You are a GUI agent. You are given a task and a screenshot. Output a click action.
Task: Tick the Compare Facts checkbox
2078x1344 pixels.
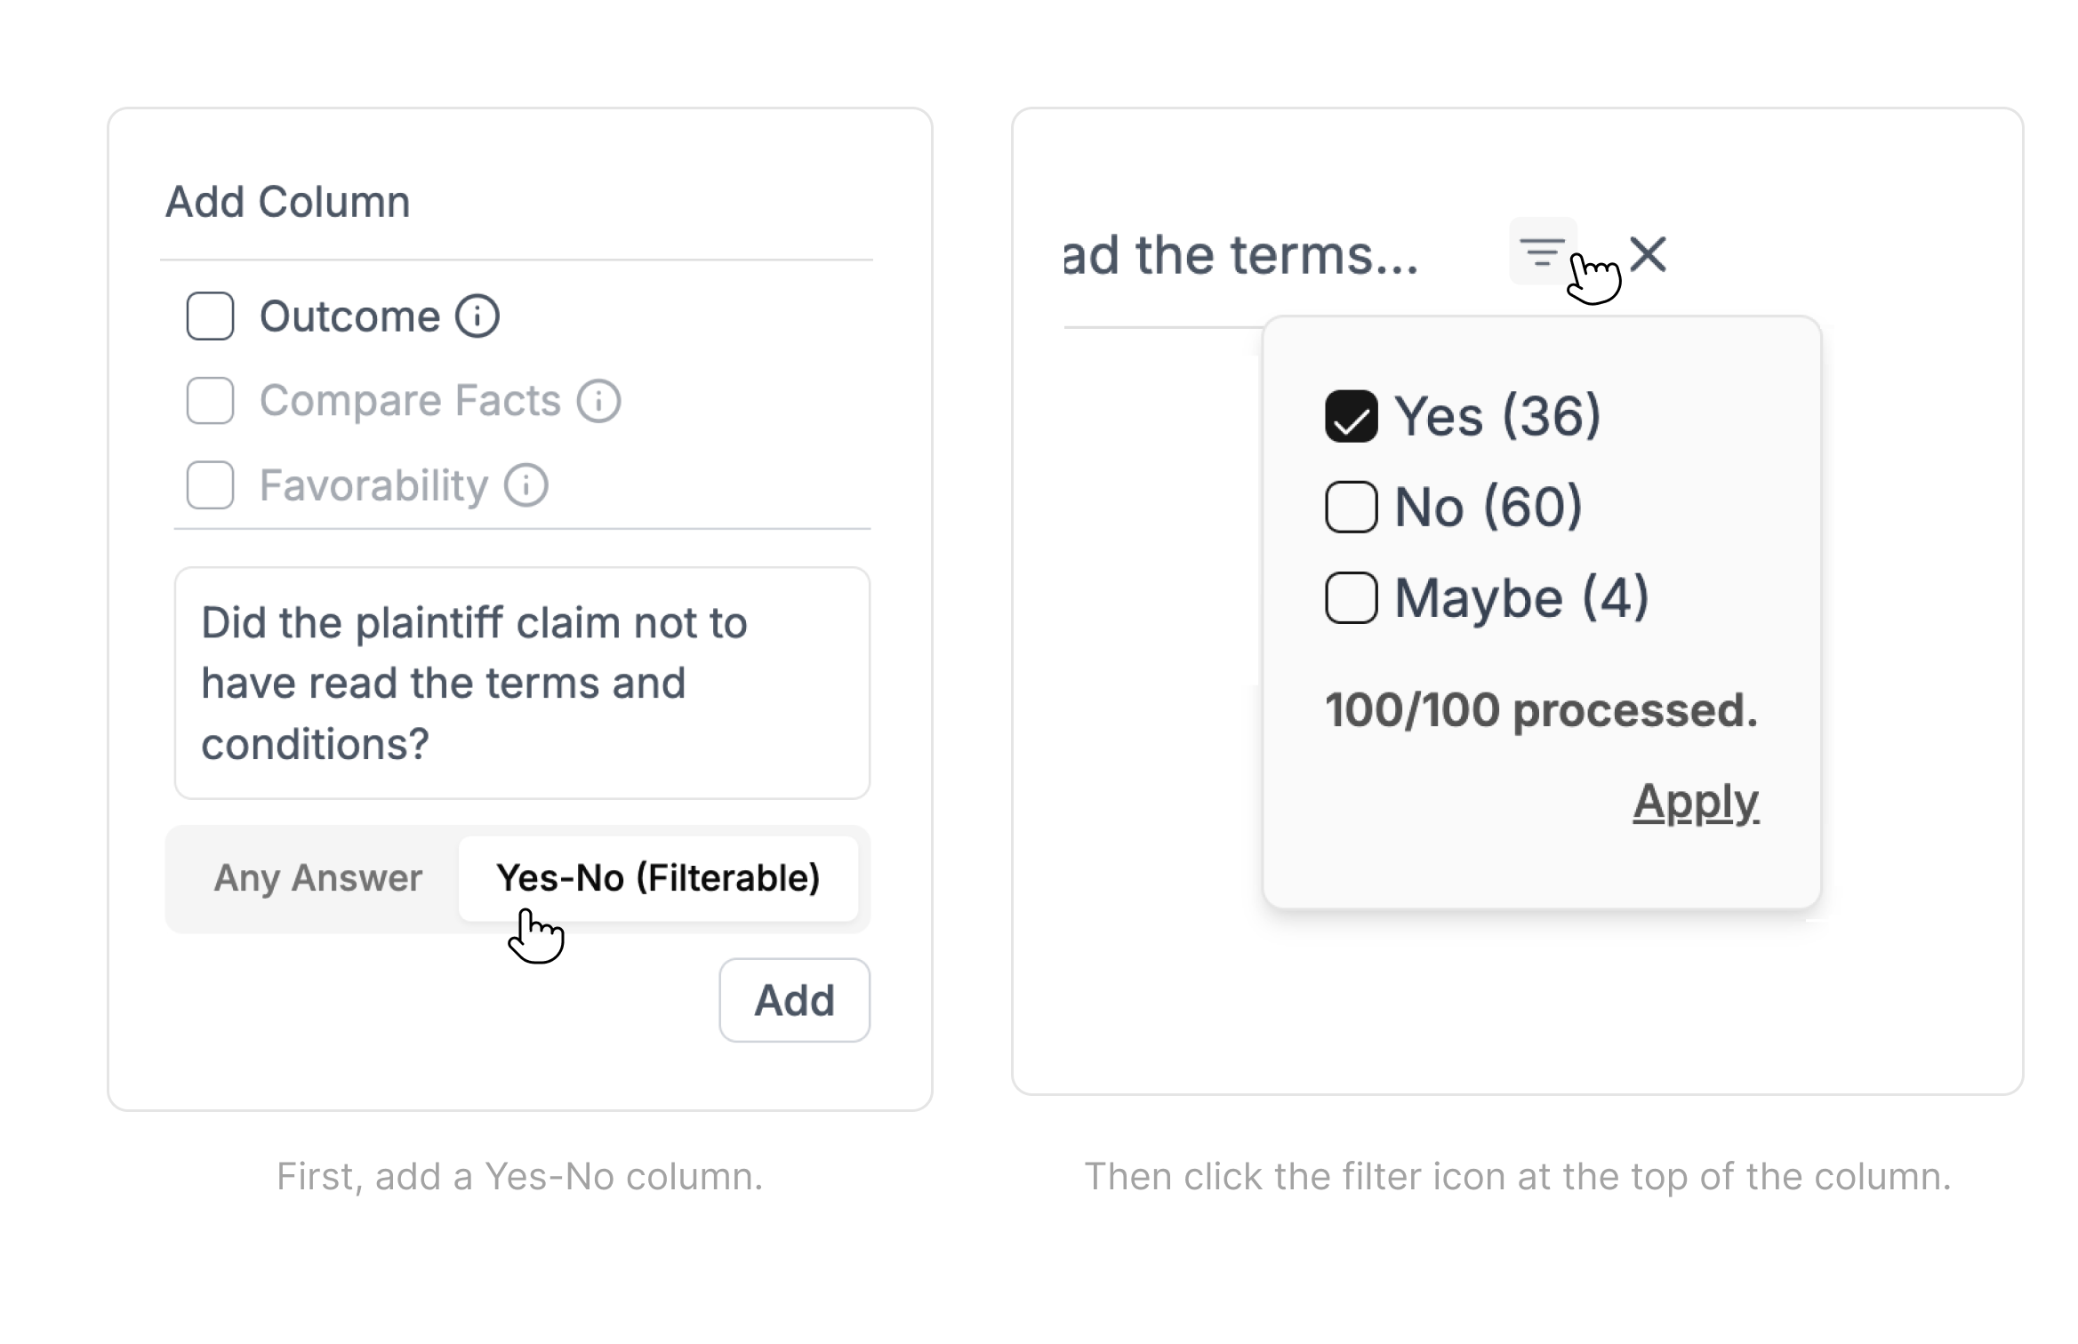click(210, 400)
